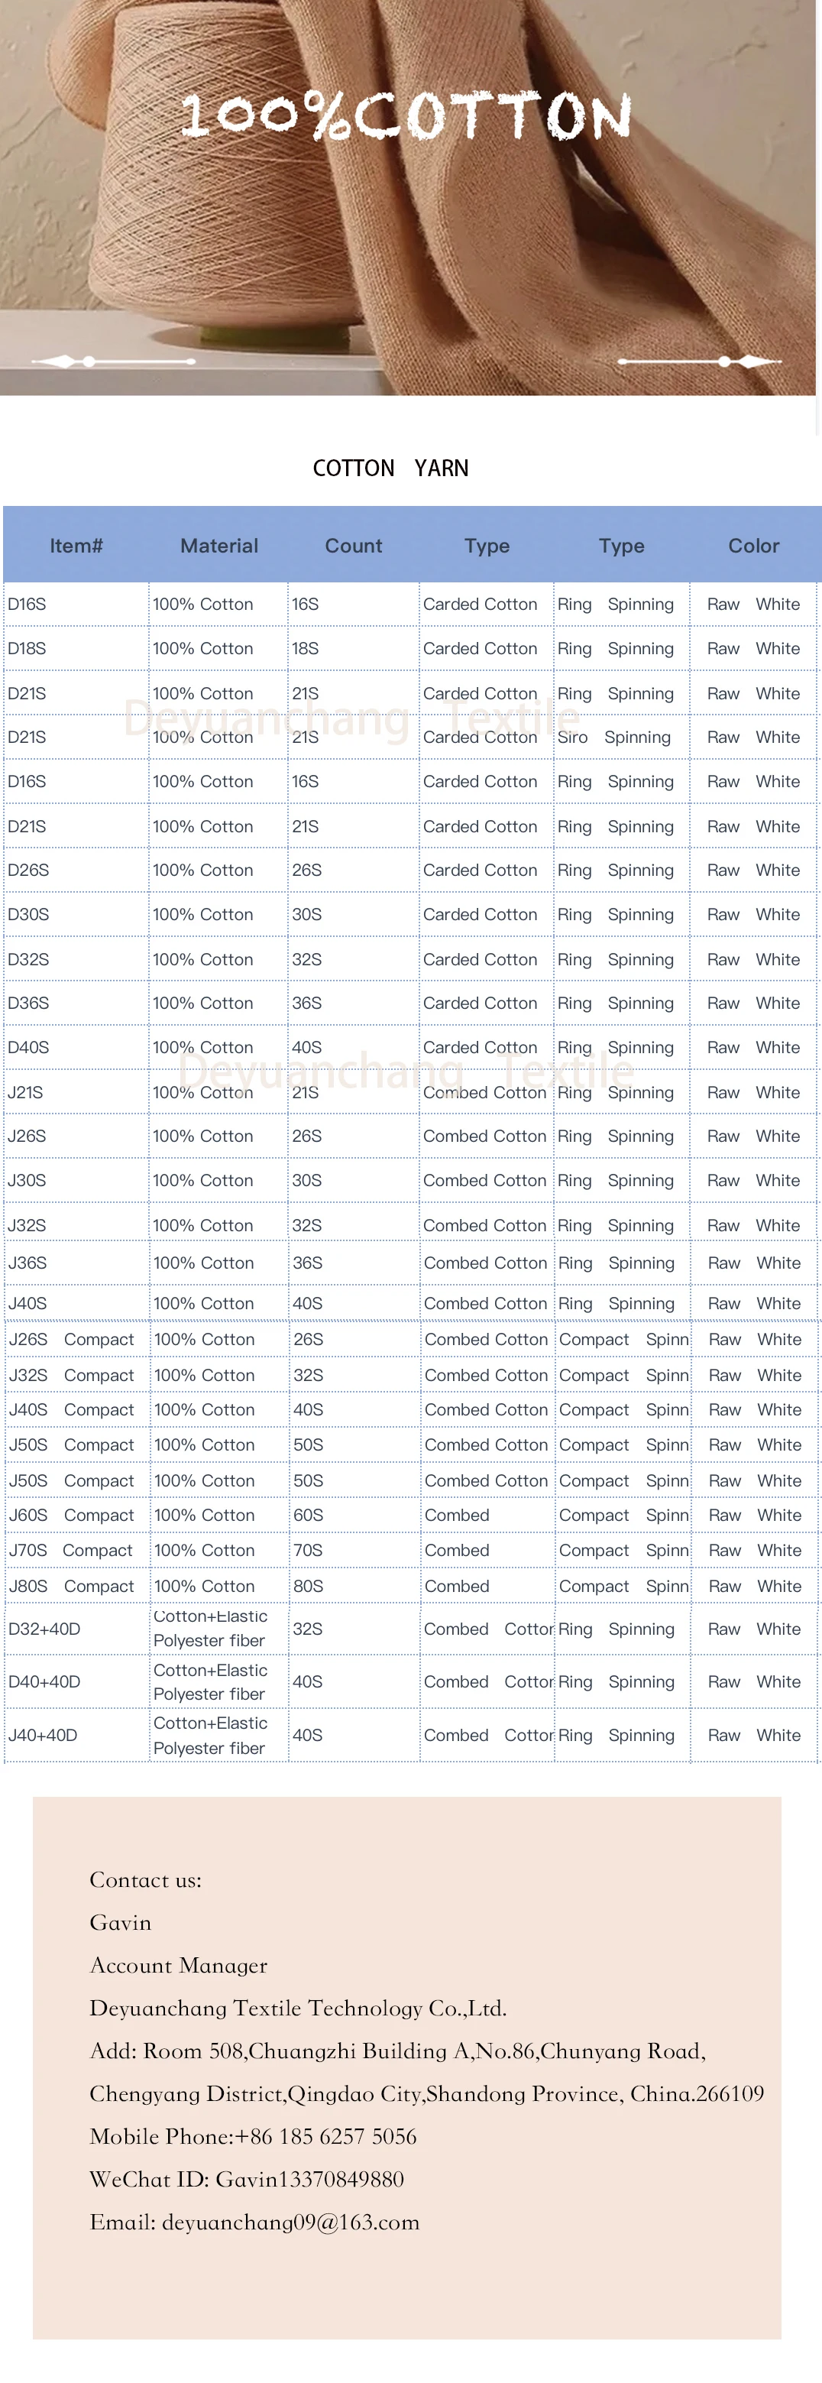Click the 70S count cell
The image size is (822, 2383).
308,1551
